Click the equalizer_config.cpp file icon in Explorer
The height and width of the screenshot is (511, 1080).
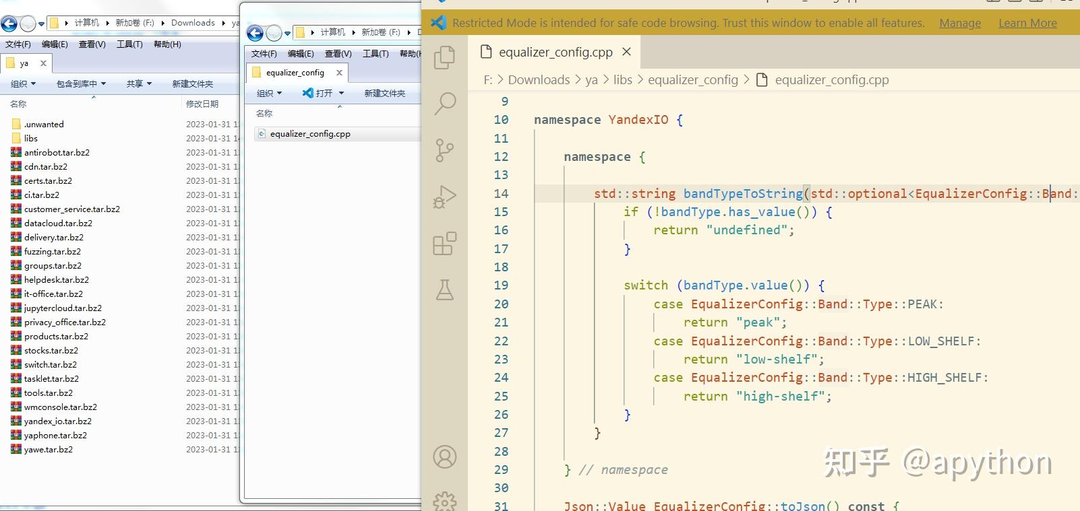262,134
